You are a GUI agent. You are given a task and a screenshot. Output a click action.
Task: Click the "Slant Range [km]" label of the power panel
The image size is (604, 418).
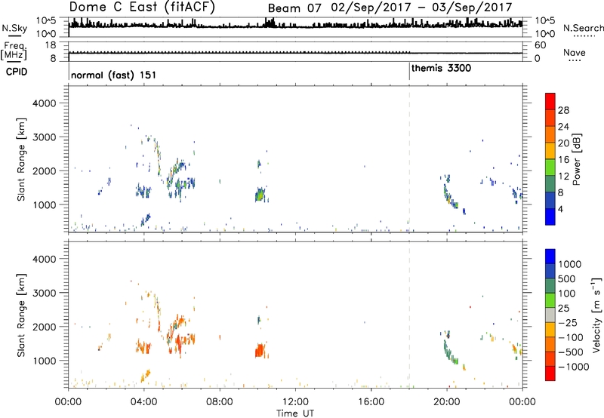pyautogui.click(x=21, y=159)
